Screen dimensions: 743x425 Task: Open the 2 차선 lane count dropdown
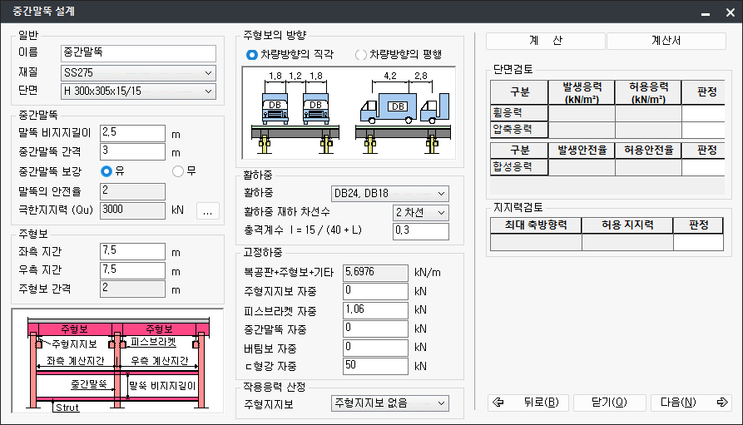click(420, 212)
